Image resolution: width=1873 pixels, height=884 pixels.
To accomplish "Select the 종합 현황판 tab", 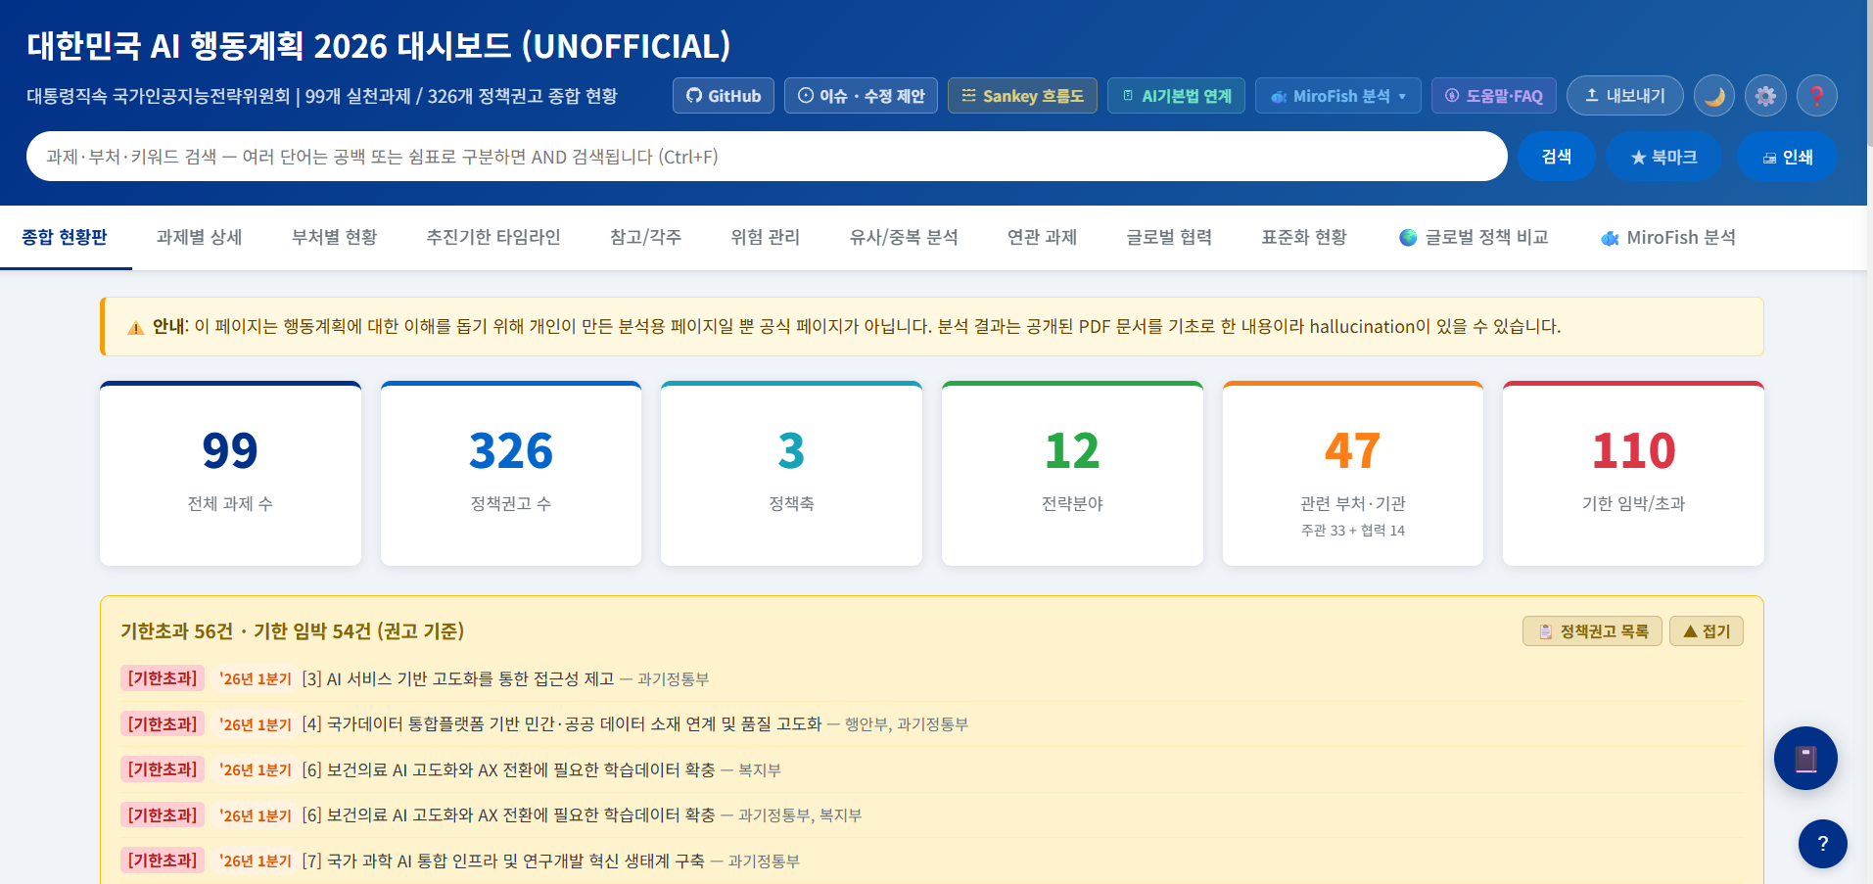I will click(65, 237).
